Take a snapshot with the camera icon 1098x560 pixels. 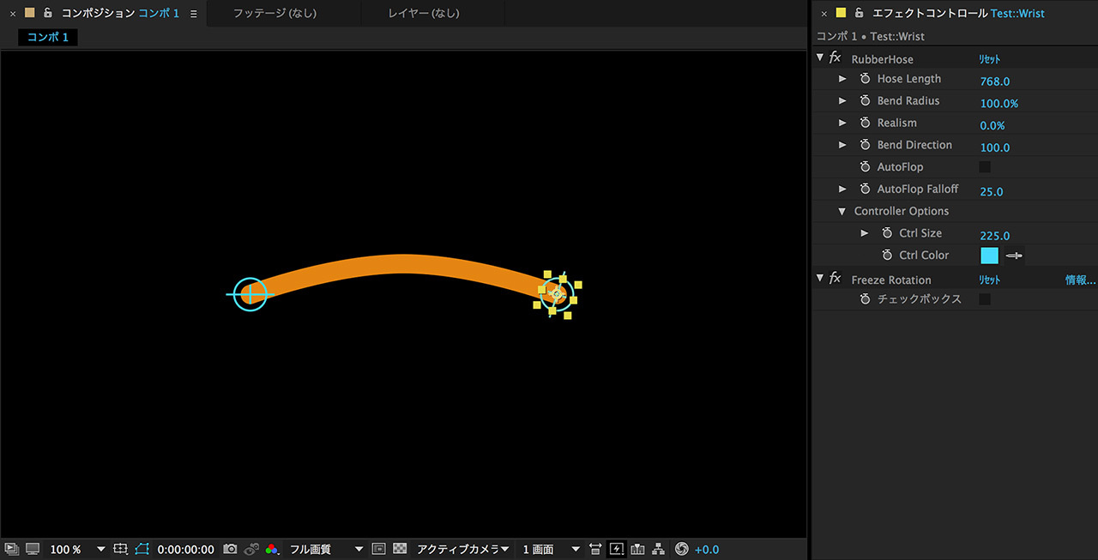(x=230, y=549)
